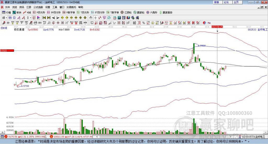
Task: Open the 文件 menu
Action: point(7,7)
